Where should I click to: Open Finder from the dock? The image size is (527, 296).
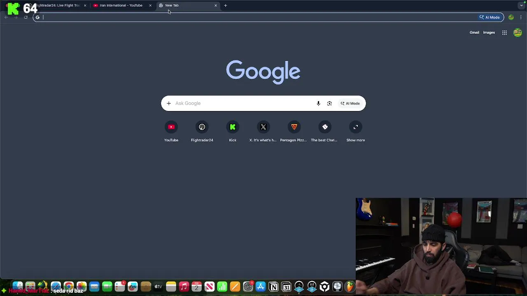17,286
